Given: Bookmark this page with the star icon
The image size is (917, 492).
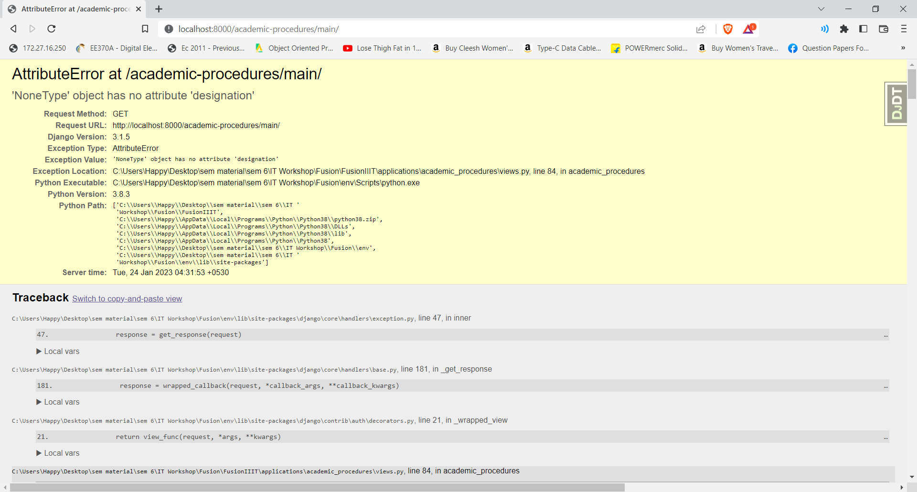Looking at the screenshot, I should coord(145,29).
